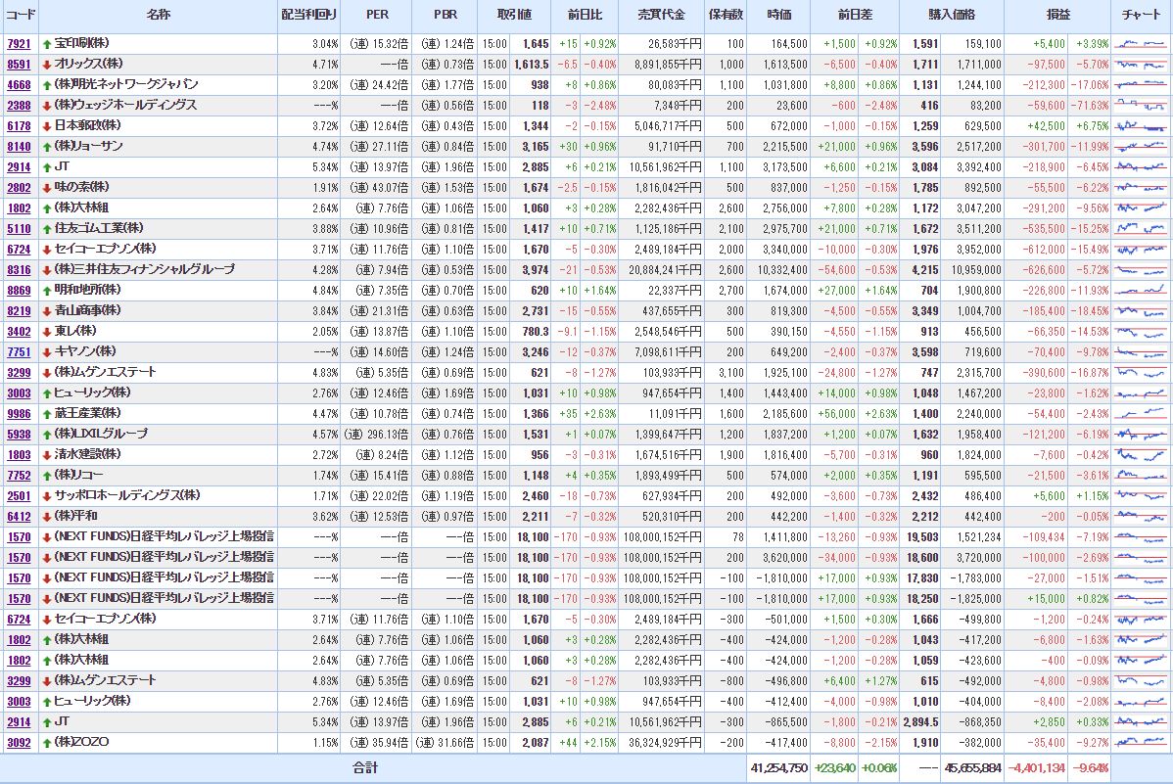Open the mini chart in the 味の素(株) row
The width and height of the screenshot is (1173, 784).
pyautogui.click(x=1141, y=188)
